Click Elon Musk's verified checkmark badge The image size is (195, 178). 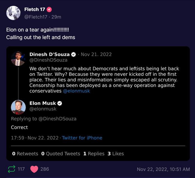tap(60, 103)
